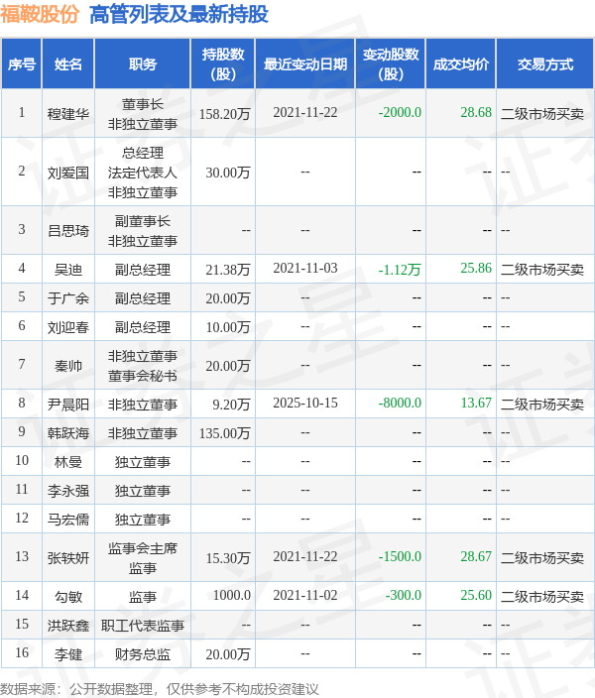
Task: Click the holding value 135.00万
Action: [x=224, y=433]
